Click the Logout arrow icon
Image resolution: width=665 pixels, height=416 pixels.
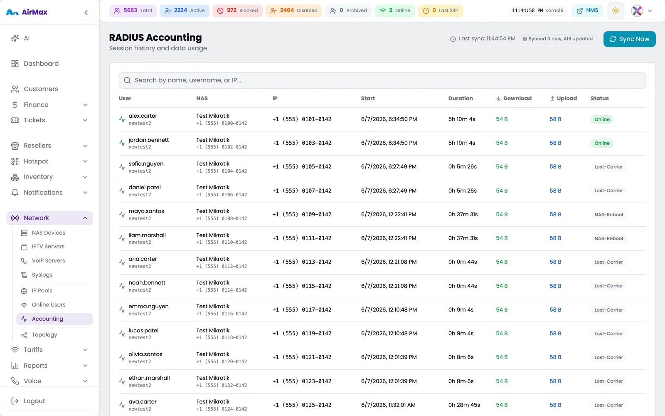(x=15, y=401)
